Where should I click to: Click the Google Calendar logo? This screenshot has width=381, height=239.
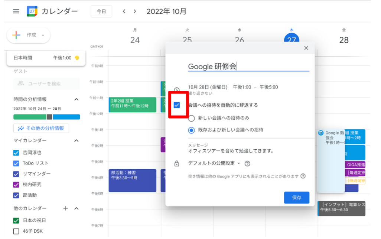tap(32, 11)
